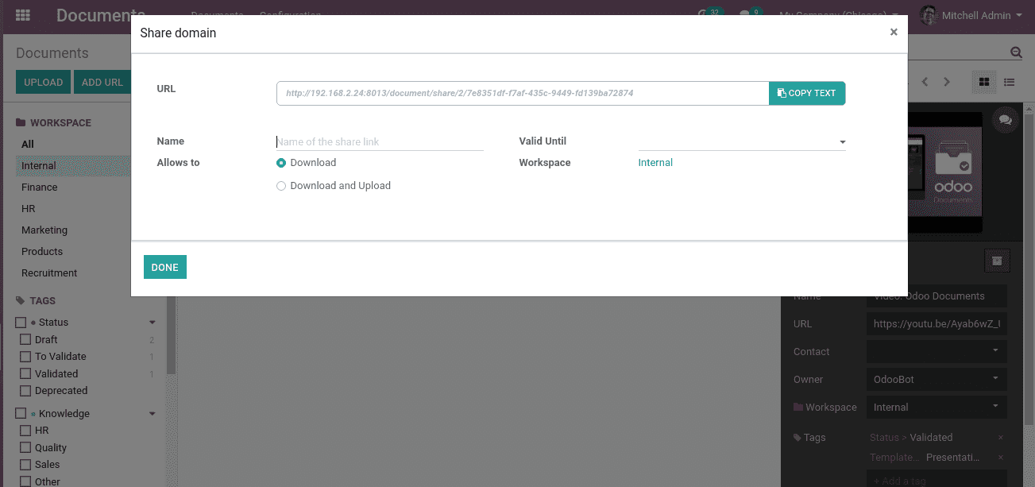Remove the Validated status tag
The height and width of the screenshot is (487, 1035).
pos(1000,438)
